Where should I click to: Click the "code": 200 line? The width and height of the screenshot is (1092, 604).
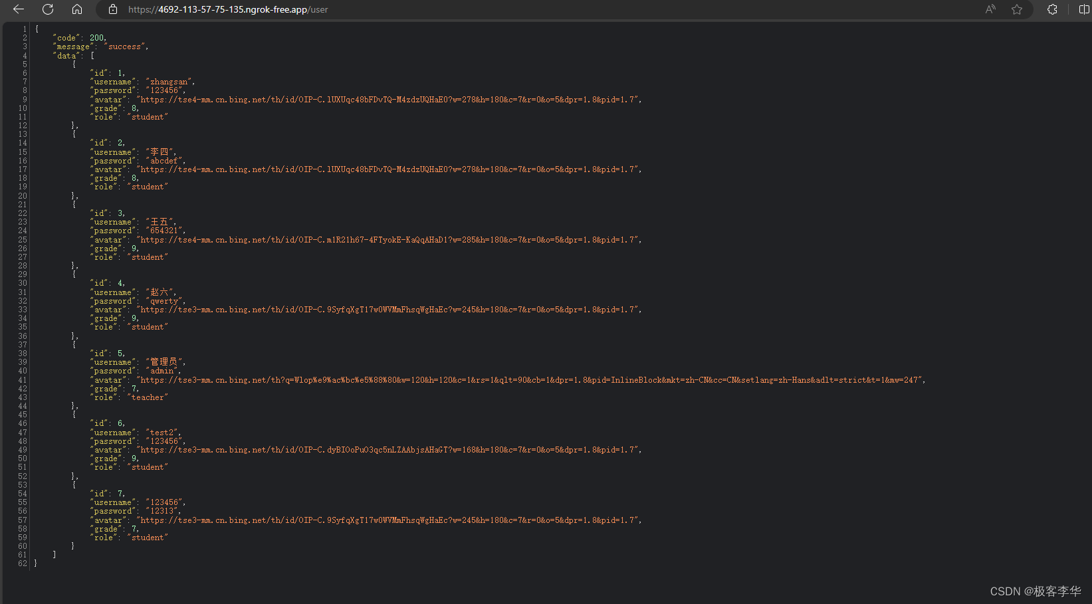coord(80,38)
